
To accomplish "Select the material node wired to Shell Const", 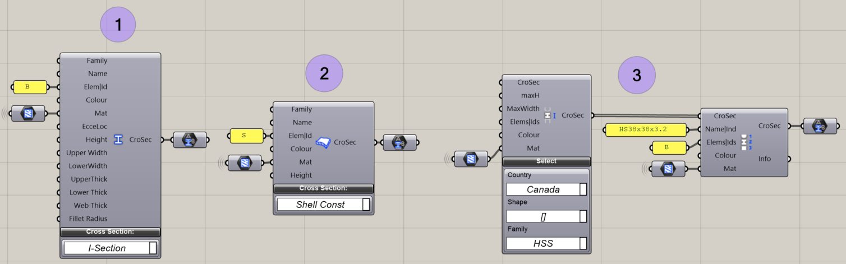I will (x=244, y=163).
